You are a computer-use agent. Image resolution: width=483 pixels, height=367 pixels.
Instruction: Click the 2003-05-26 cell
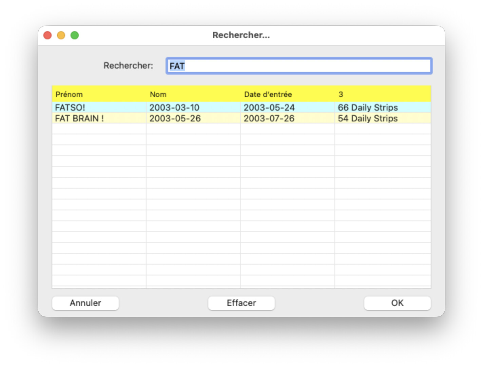coord(175,118)
